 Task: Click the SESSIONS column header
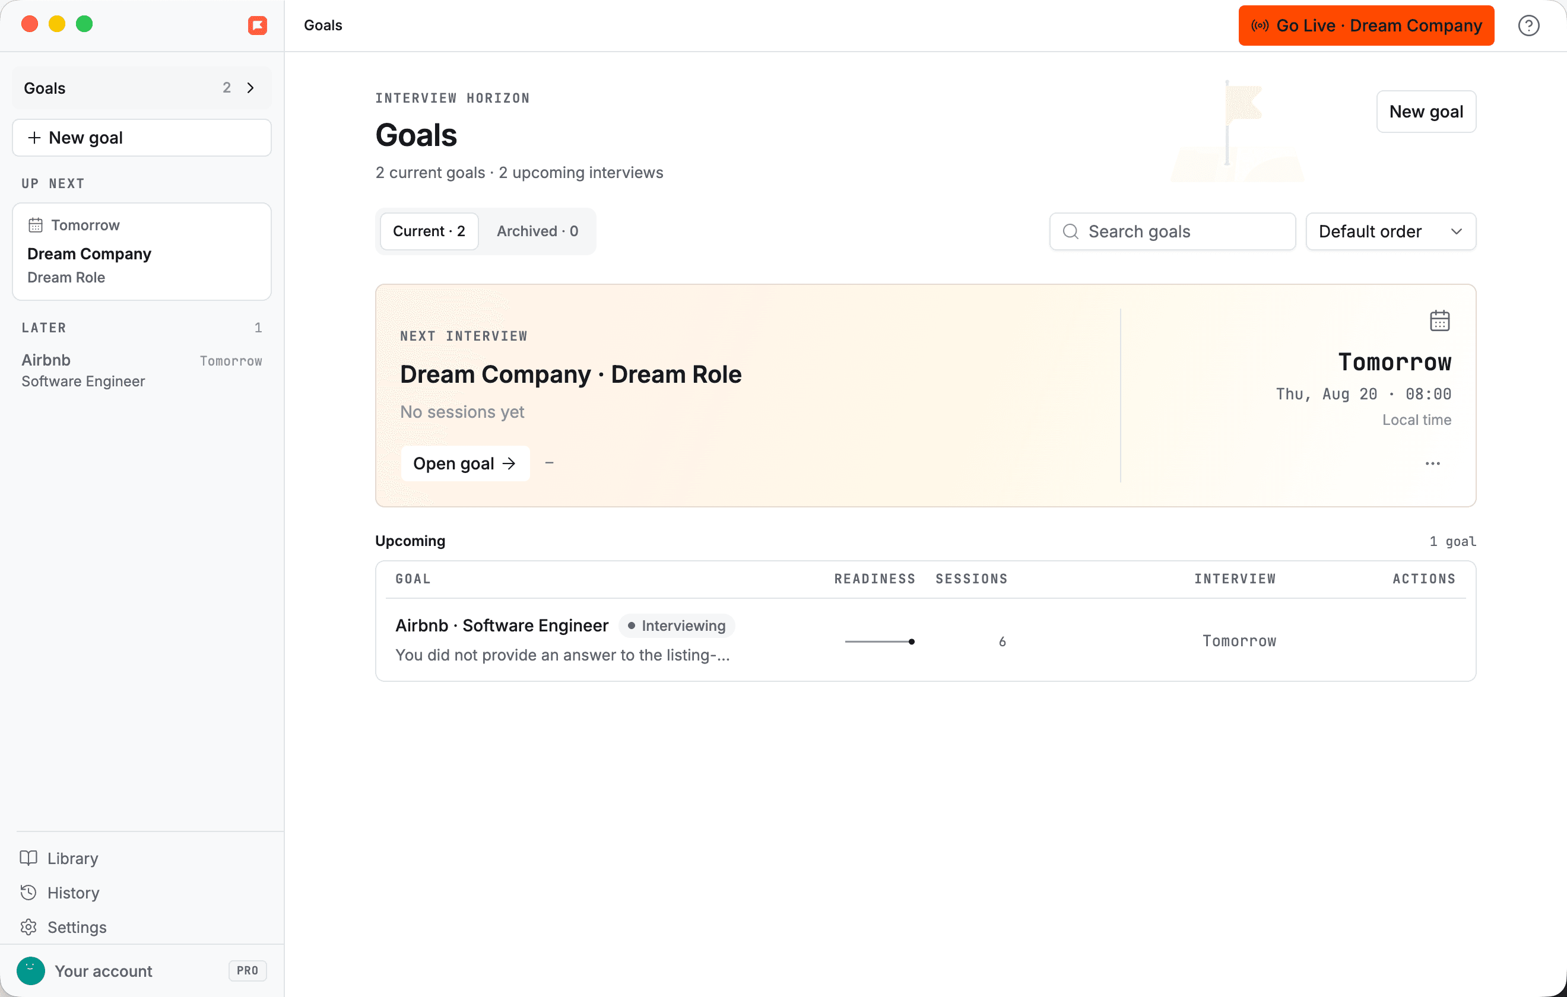[x=972, y=579]
